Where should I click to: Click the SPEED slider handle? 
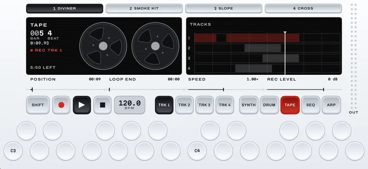224,90
